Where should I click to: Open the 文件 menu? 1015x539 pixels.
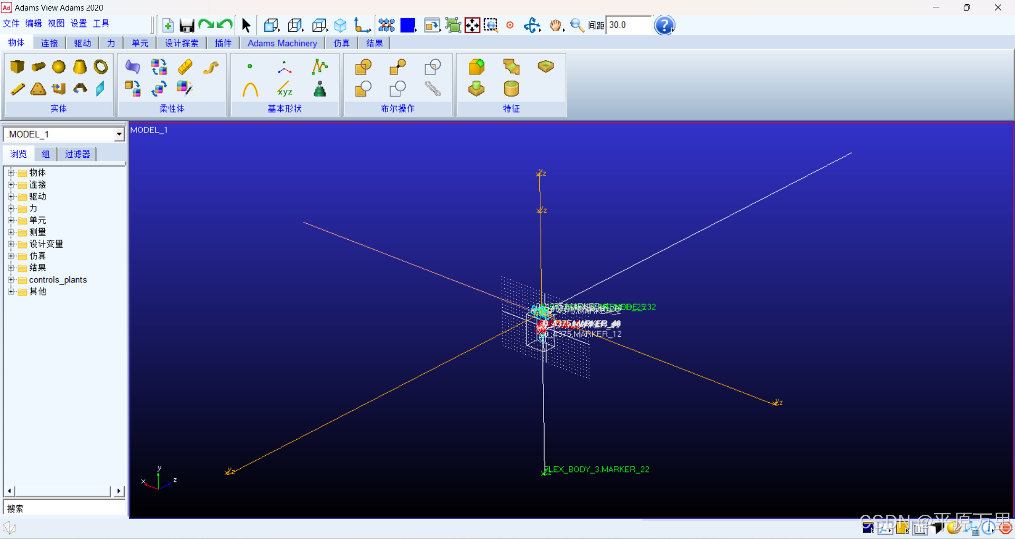point(11,23)
